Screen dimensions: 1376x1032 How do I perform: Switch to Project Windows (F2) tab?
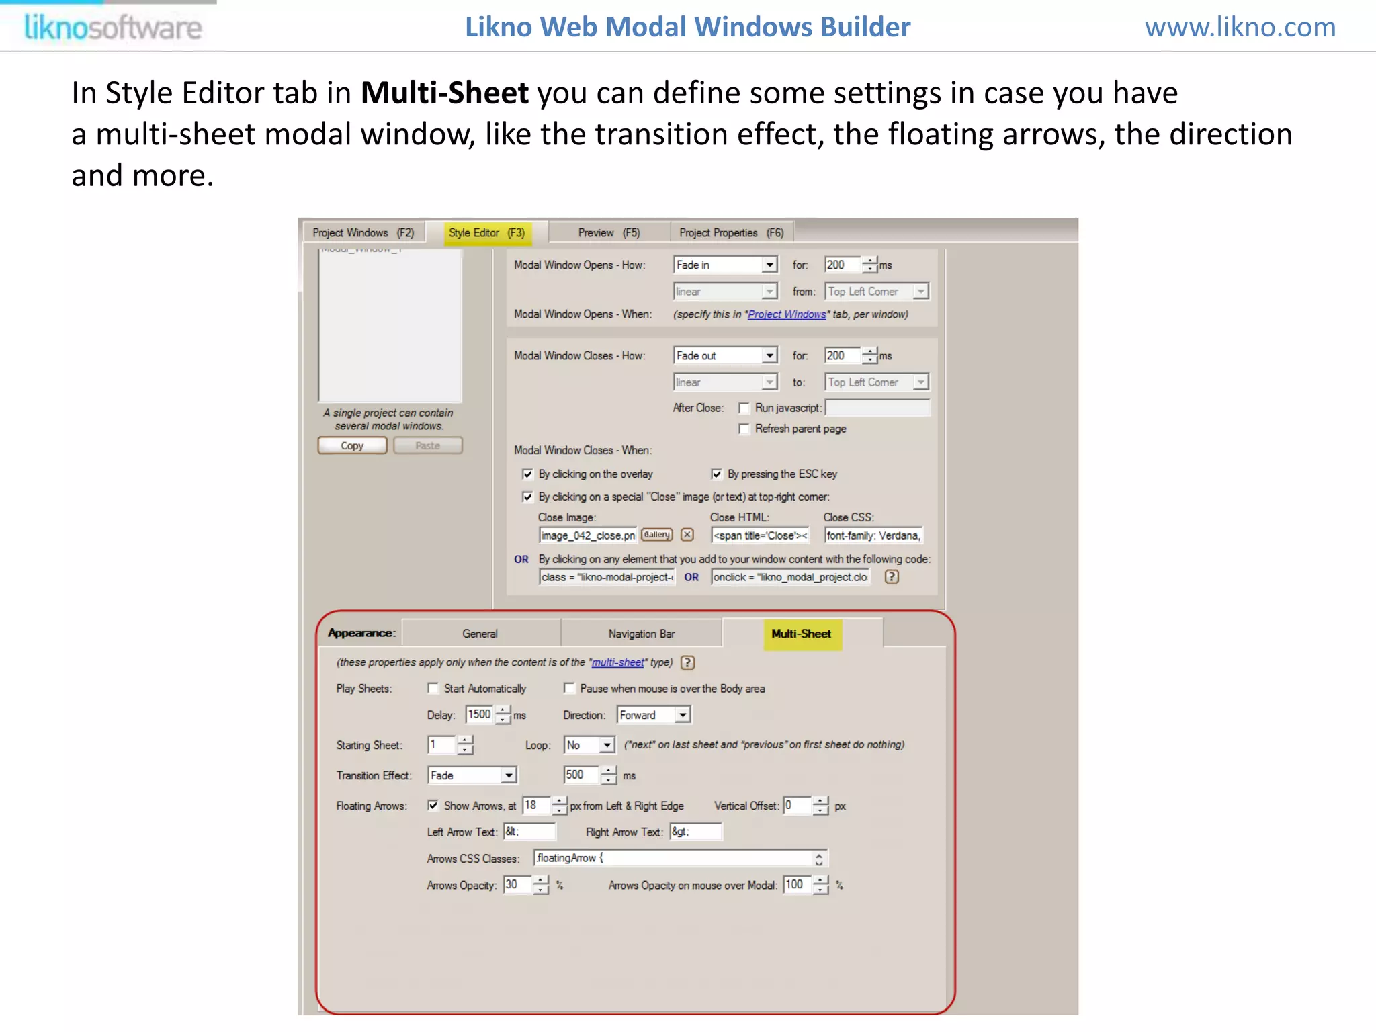[363, 233]
